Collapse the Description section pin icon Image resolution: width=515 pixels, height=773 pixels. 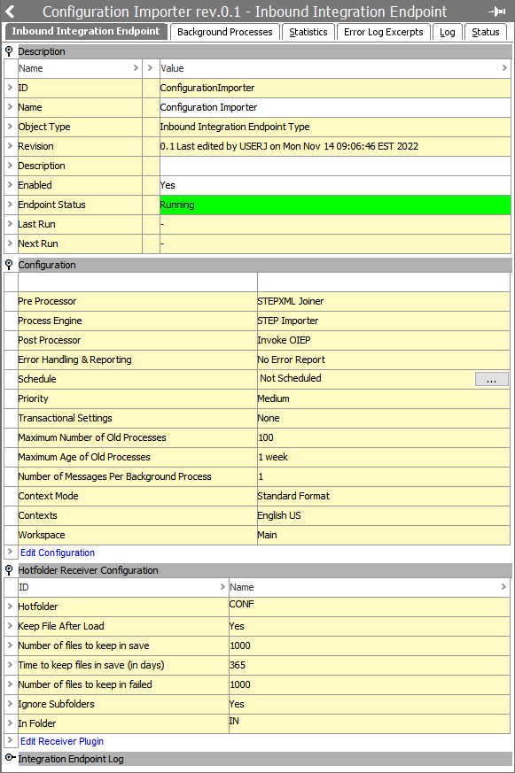(9, 51)
